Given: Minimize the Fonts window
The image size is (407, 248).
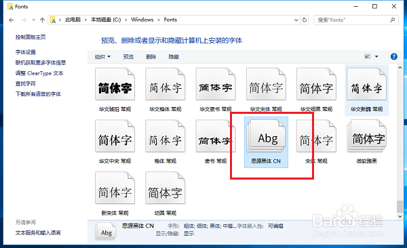Looking at the screenshot, I should [x=356, y=7].
